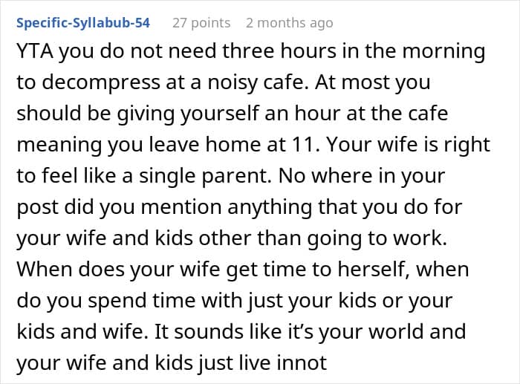The image size is (520, 384).
Task: Click the word 'decompress' in the comment
Action: (101, 82)
